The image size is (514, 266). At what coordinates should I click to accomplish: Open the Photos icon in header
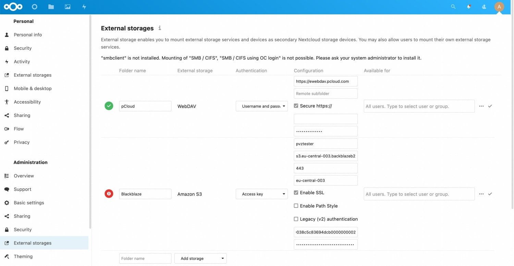68,6
